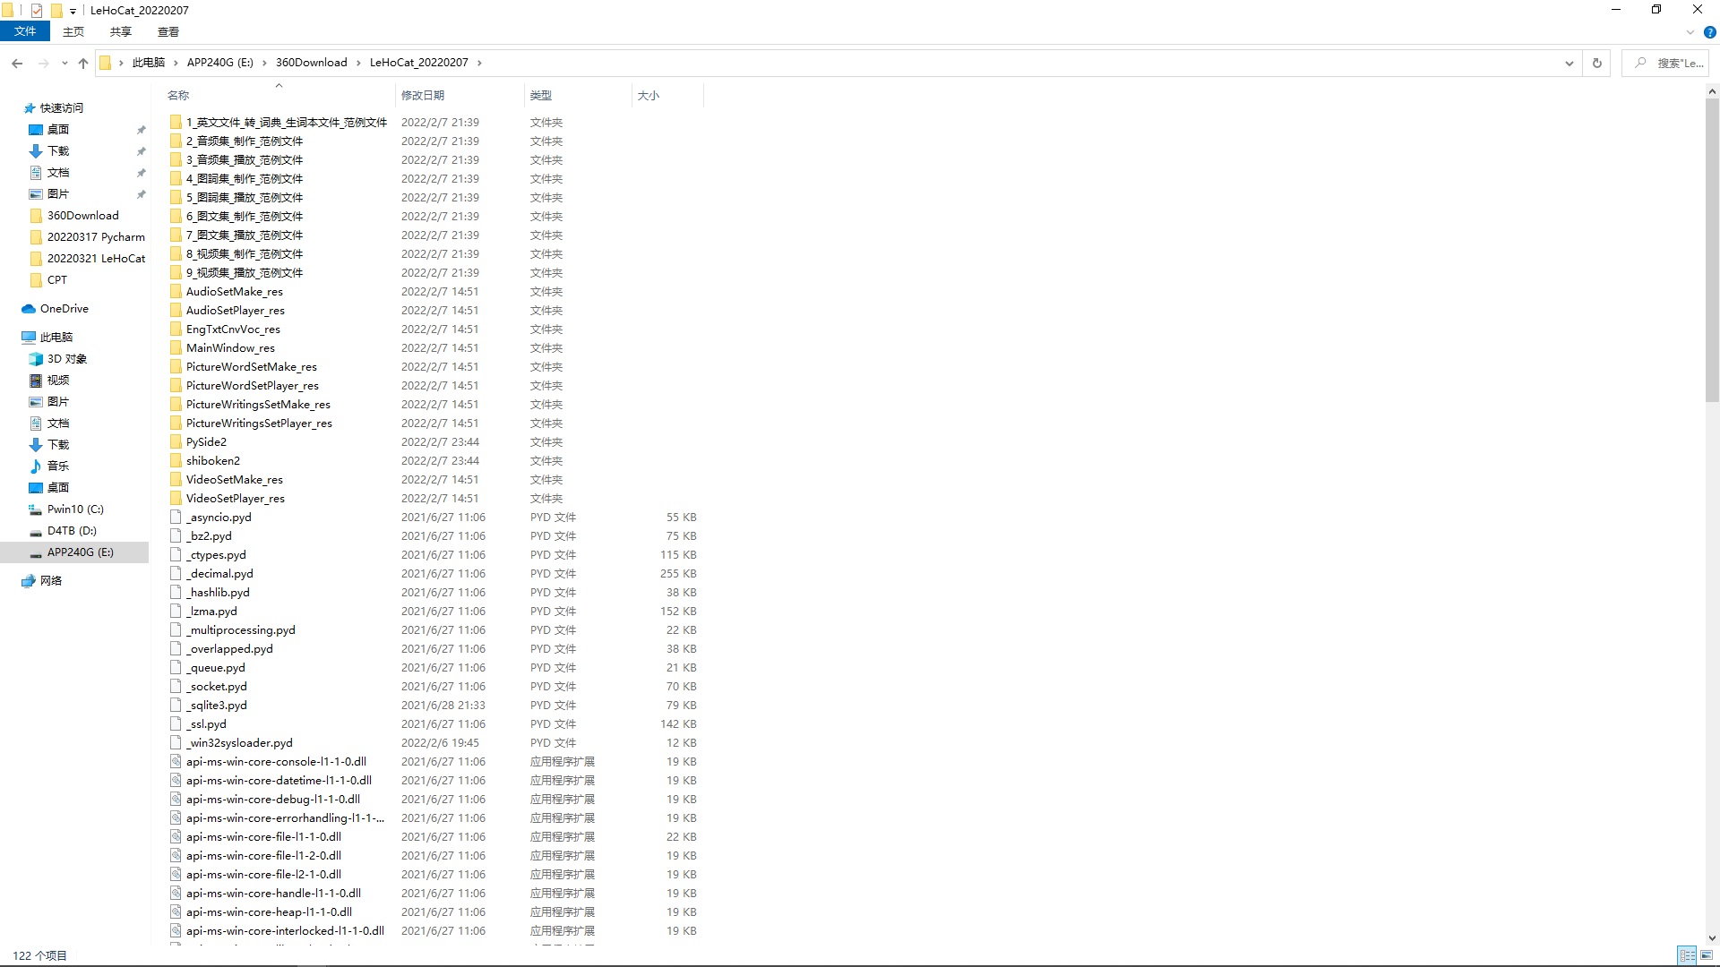Viewport: 1720px width, 967px height.
Task: Expand the ribbon with the chevron
Action: [1690, 32]
